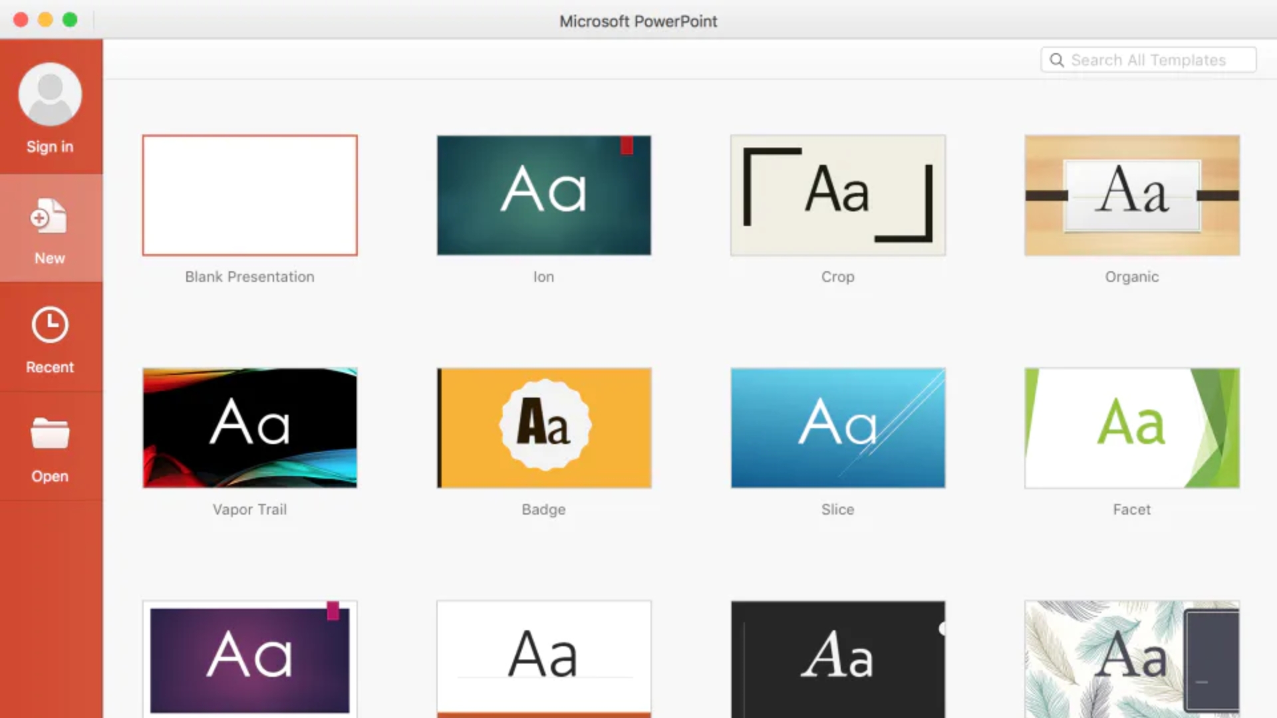The image size is (1277, 718).
Task: Select the Facet template thumbnail
Action: [1131, 428]
